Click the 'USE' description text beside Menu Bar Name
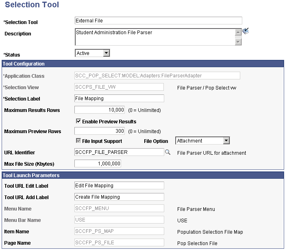The height and width of the screenshot is (250, 287). pyautogui.click(x=182, y=221)
